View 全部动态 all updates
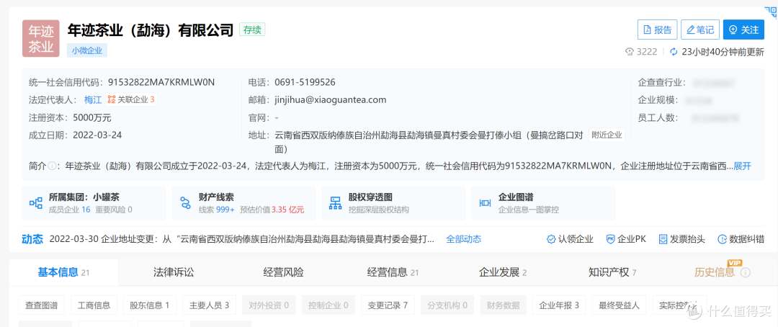 (463, 239)
